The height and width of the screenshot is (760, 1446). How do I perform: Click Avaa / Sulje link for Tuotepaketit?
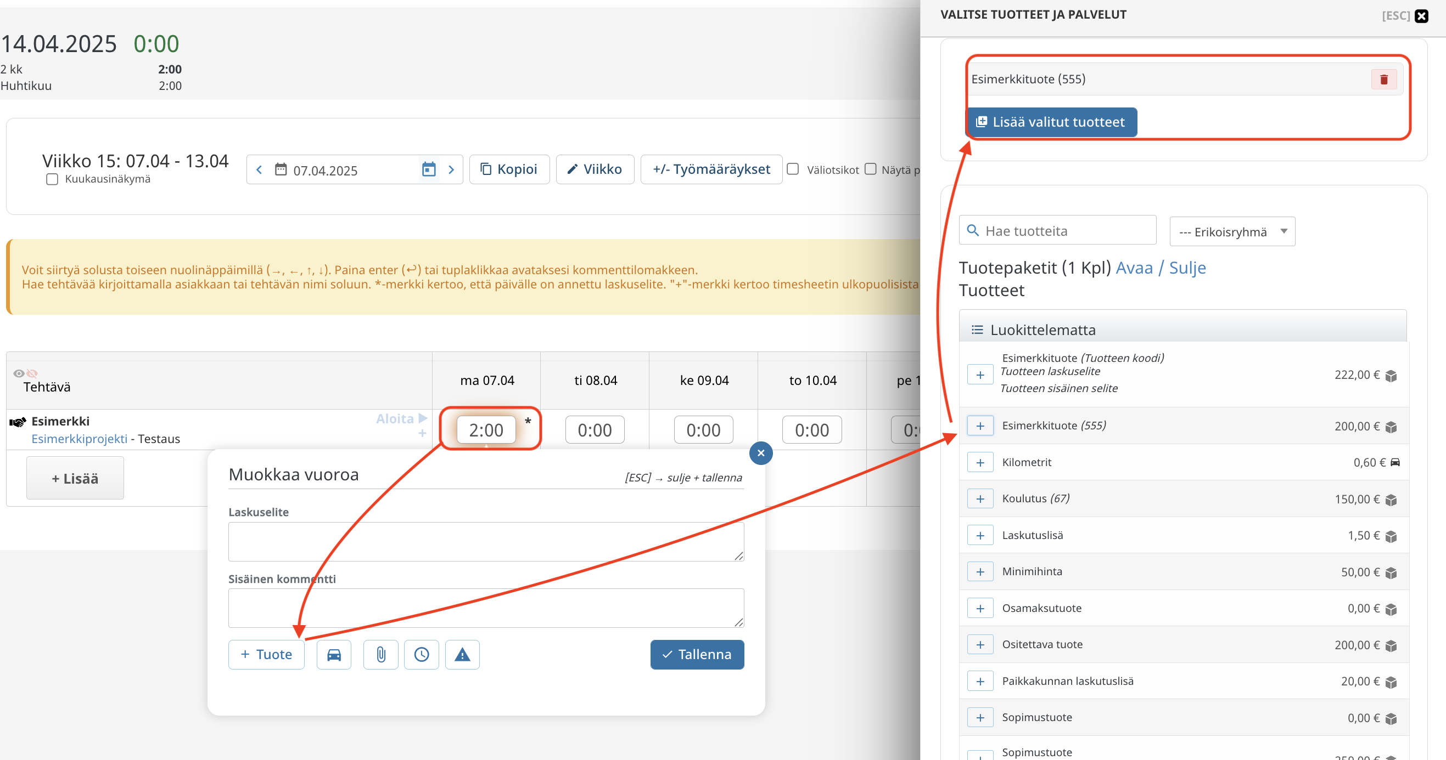coord(1161,268)
